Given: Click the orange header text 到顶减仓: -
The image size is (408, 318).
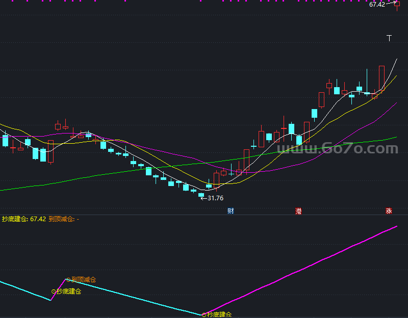Looking at the screenshot, I should 64,219.
